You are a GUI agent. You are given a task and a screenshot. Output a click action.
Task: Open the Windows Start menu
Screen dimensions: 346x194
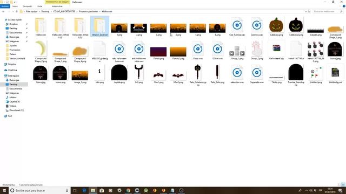point(4,190)
